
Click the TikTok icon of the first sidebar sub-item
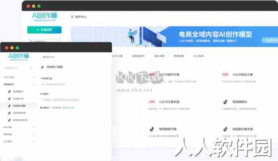(x=9, y=91)
